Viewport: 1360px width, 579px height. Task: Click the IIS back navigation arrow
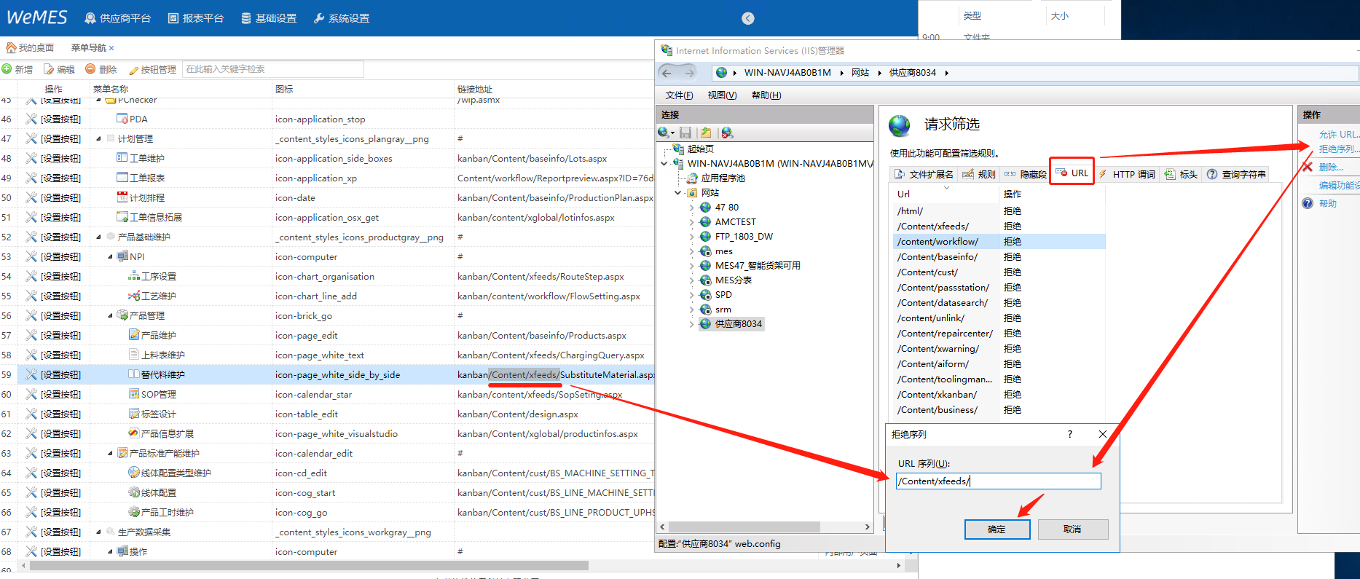click(667, 73)
